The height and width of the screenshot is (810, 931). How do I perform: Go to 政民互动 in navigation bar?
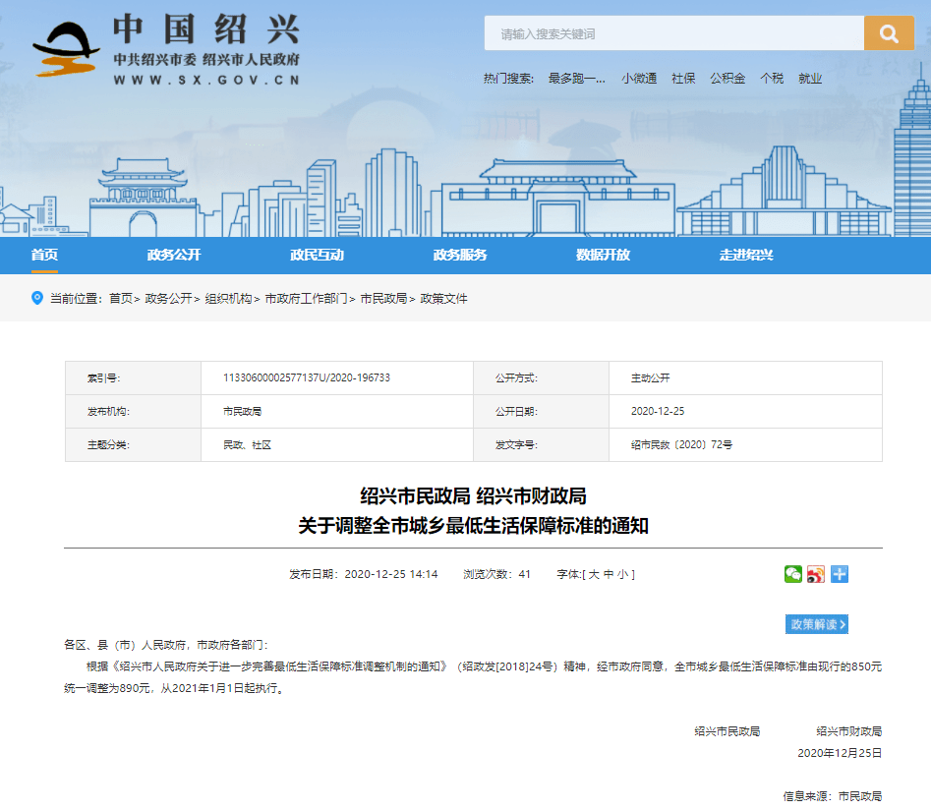(x=317, y=256)
